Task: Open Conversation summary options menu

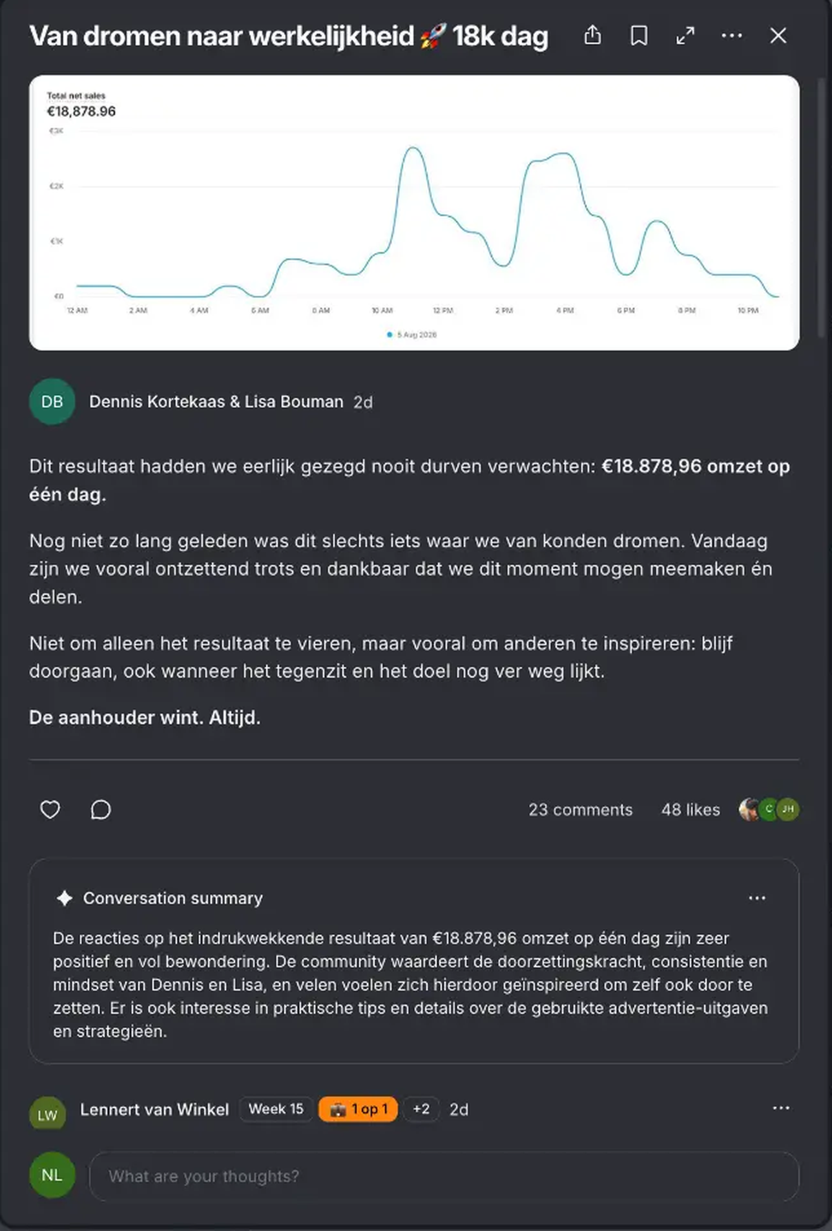Action: (x=757, y=898)
